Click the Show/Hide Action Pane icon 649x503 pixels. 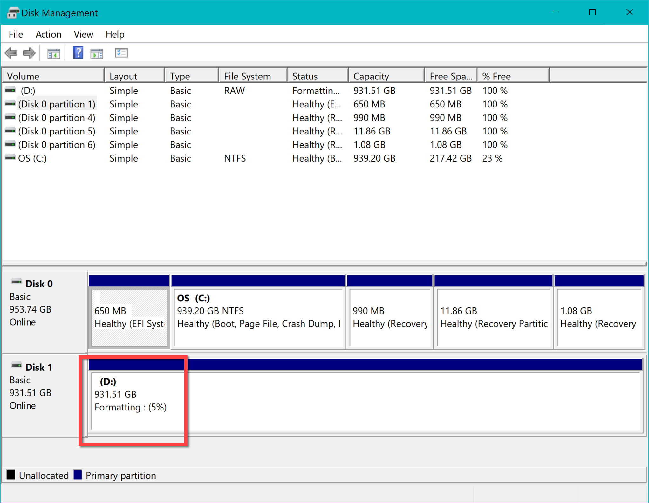[97, 53]
